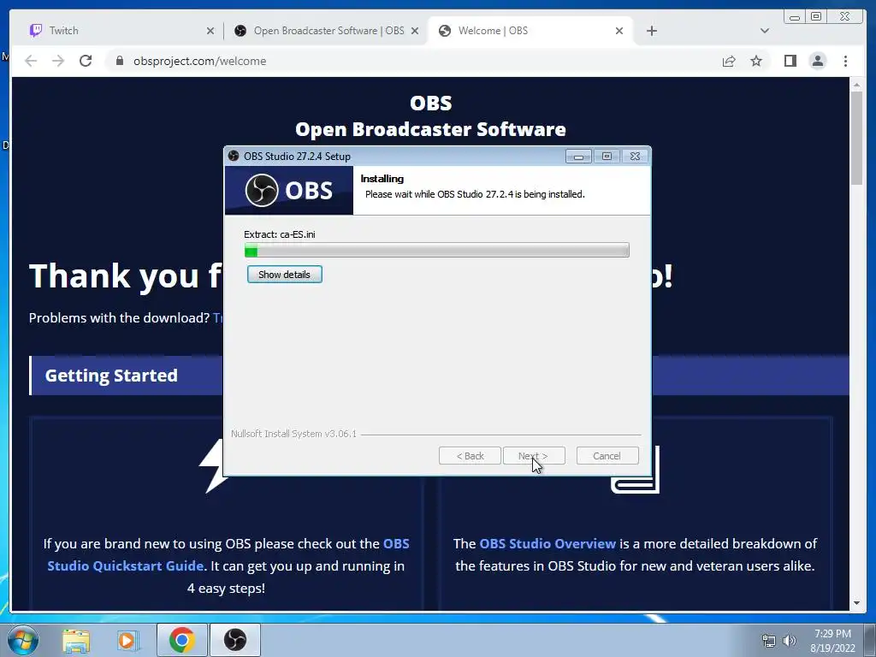Open Windows Media Player from the taskbar
The image size is (876, 657).
(128, 640)
